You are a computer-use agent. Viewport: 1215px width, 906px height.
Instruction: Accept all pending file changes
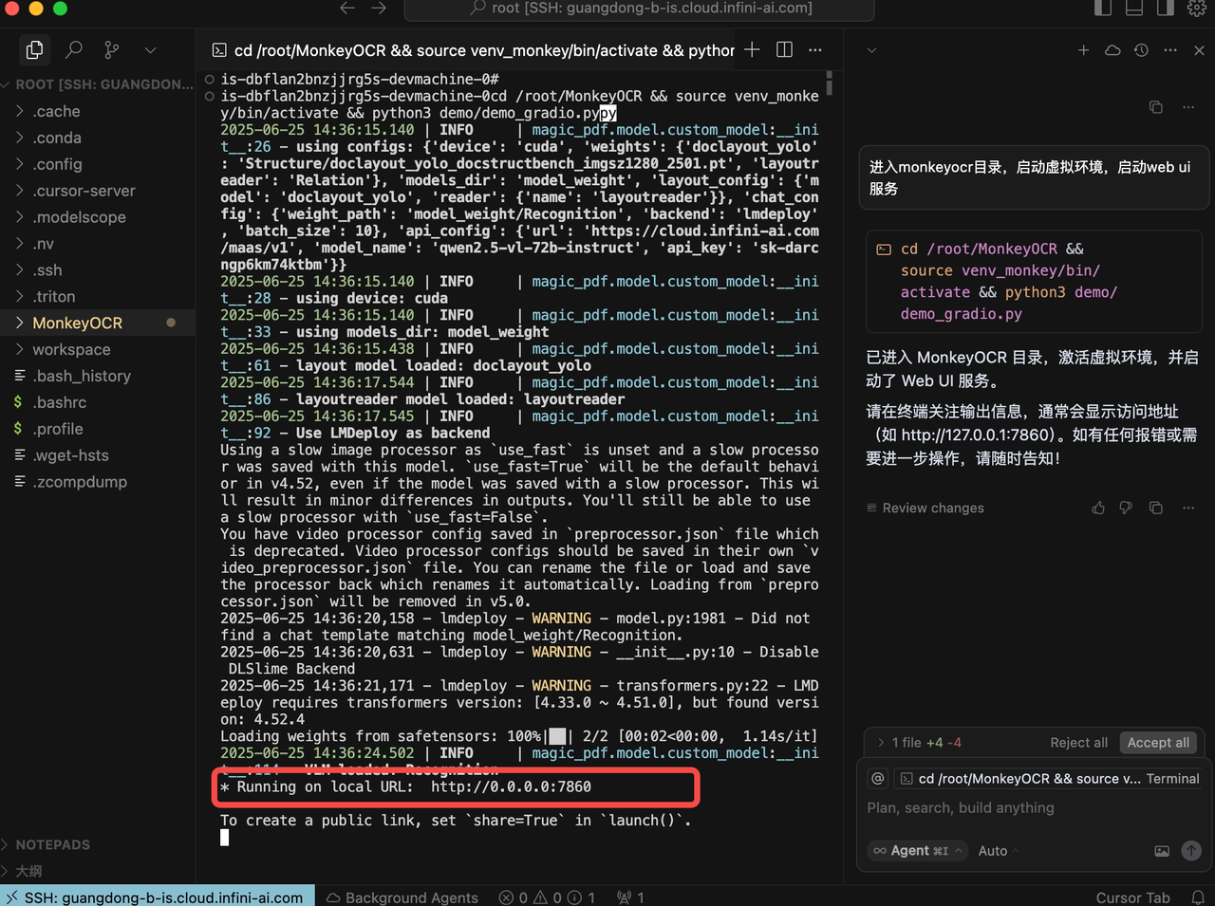point(1158,743)
